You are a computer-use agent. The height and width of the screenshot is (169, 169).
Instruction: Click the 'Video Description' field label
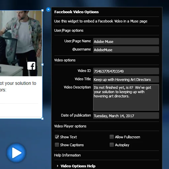click(77, 87)
